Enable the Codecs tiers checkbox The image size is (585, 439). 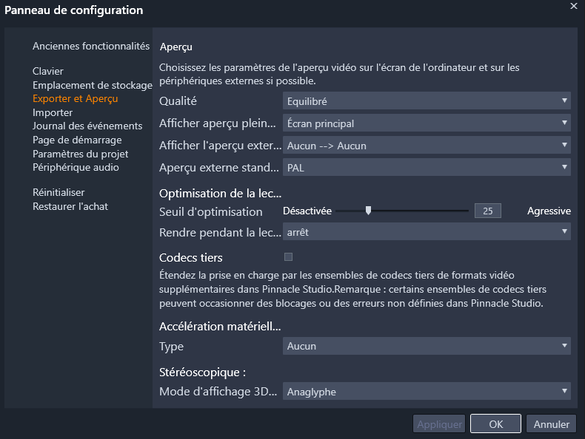point(289,257)
